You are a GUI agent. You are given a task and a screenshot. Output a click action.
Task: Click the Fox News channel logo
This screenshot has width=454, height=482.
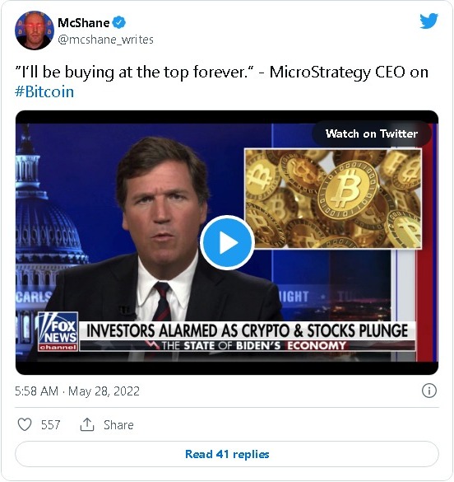[58, 331]
